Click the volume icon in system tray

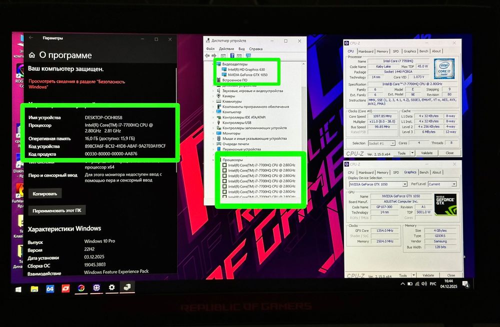click(x=424, y=283)
